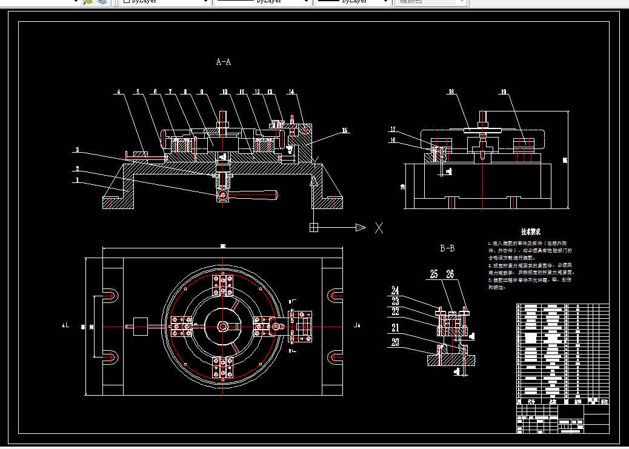The image size is (629, 449).
Task: Select part balloon number 3
Action: (x=78, y=150)
